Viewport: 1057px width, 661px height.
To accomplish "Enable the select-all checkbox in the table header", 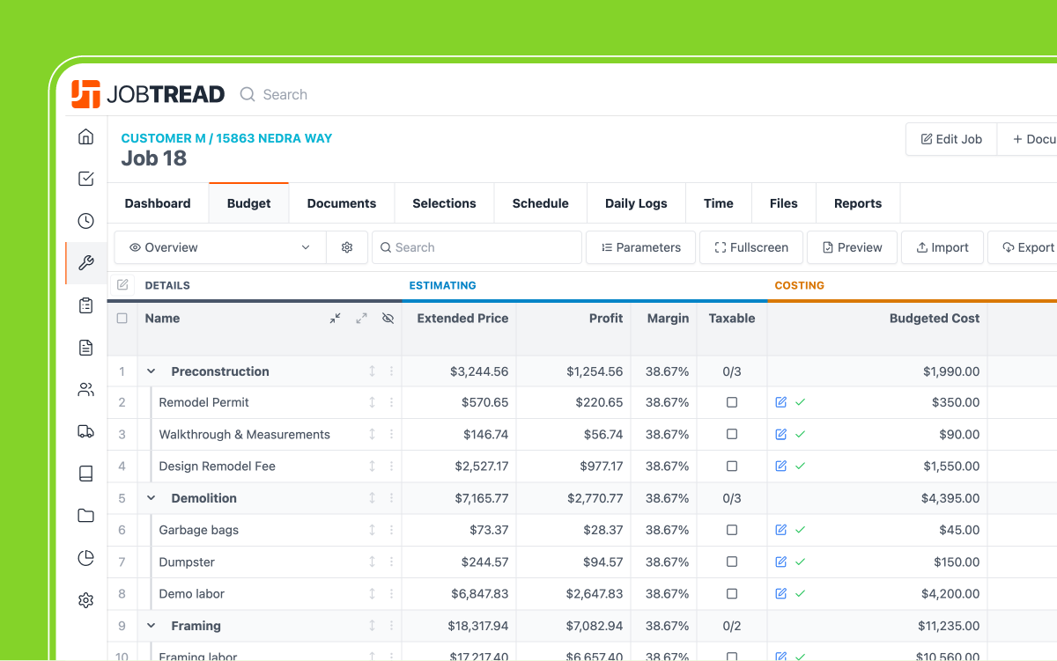I will 122,318.
